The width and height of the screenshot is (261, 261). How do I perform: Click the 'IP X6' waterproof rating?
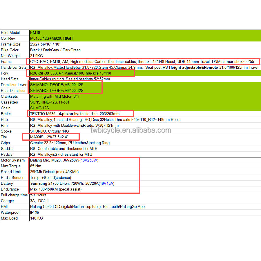tap(35, 212)
